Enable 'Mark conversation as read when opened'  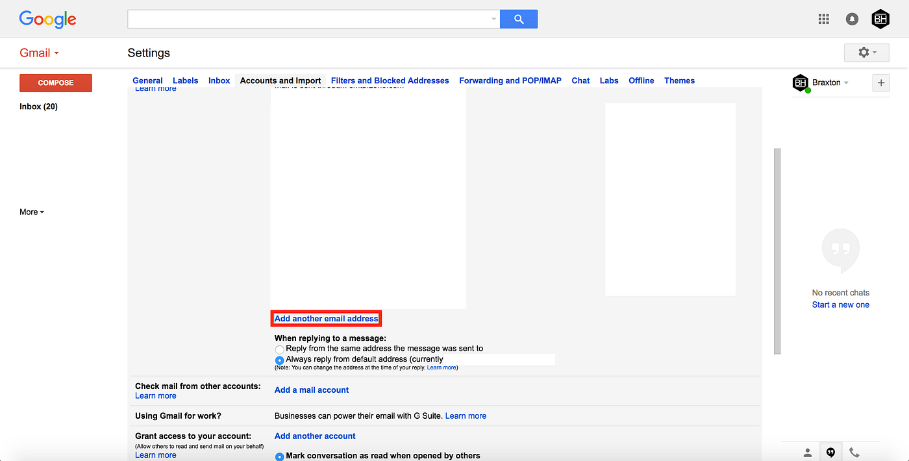[x=279, y=456]
